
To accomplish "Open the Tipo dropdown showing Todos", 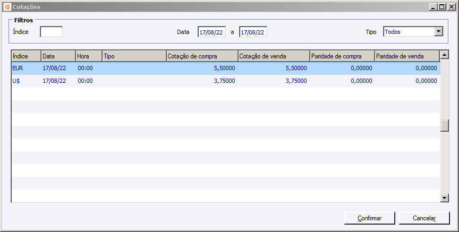I will [413, 32].
